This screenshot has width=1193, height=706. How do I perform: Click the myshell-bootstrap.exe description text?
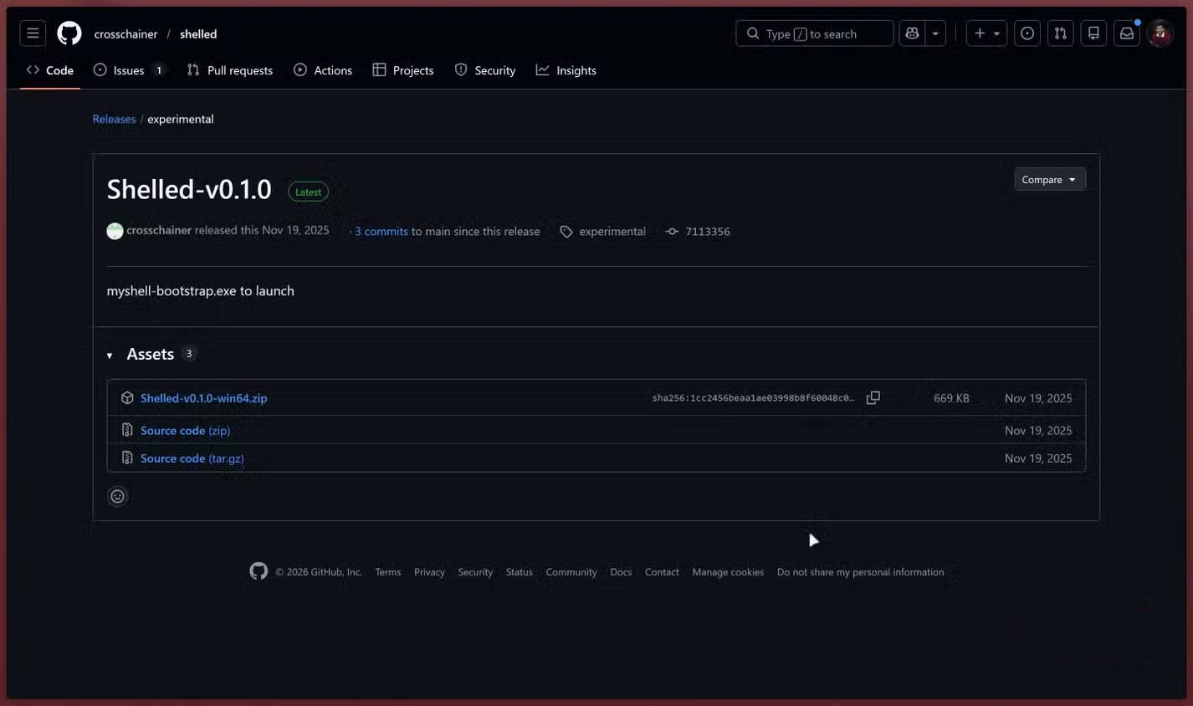[201, 291]
